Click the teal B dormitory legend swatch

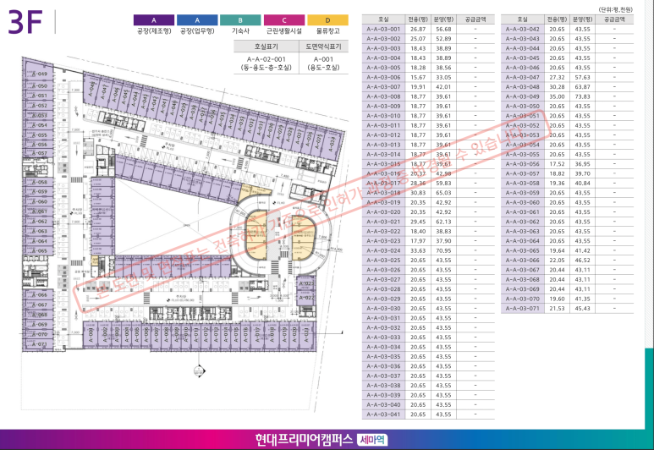(x=240, y=20)
